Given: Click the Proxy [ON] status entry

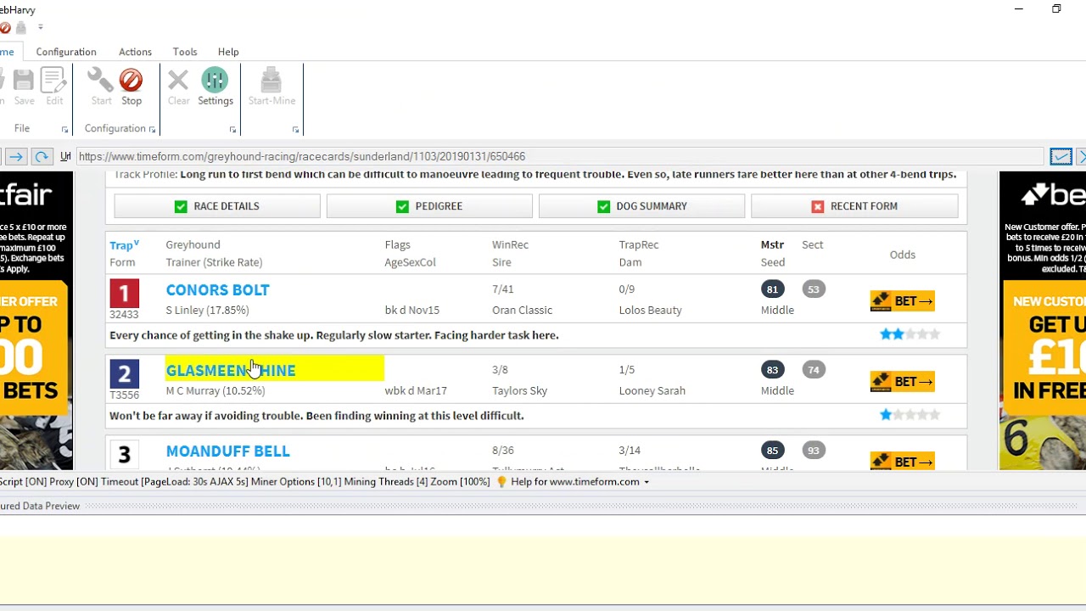Looking at the screenshot, I should pos(74,482).
